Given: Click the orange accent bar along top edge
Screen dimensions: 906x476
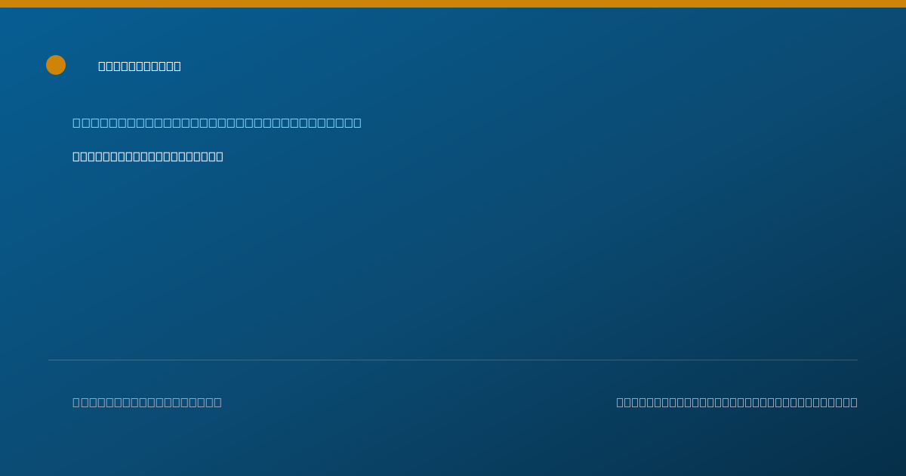Looking at the screenshot, I should [453, 4].
